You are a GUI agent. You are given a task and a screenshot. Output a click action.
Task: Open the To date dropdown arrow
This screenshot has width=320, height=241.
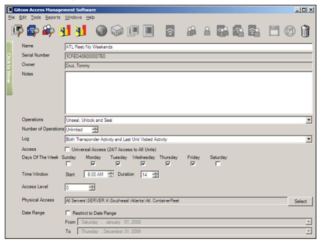(309, 231)
